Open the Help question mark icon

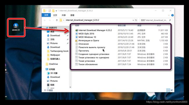coord(172,15)
